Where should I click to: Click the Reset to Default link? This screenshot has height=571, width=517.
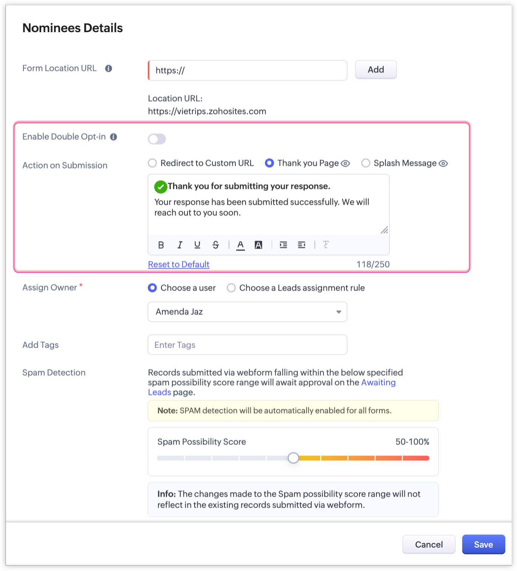click(x=178, y=264)
